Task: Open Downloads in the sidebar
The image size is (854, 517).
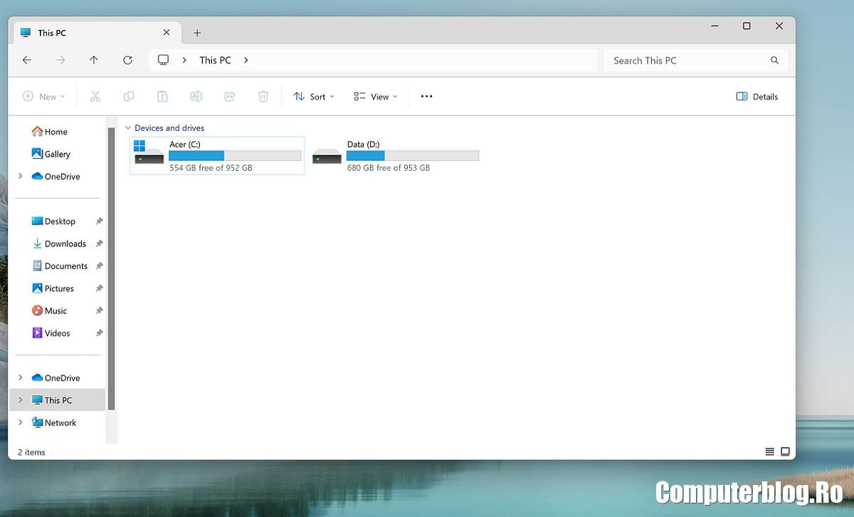Action: (65, 244)
